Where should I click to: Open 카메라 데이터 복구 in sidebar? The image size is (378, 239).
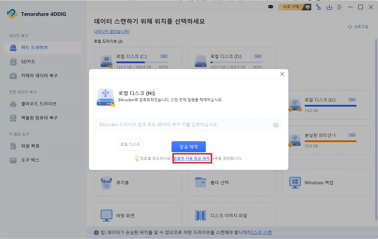tap(43, 76)
